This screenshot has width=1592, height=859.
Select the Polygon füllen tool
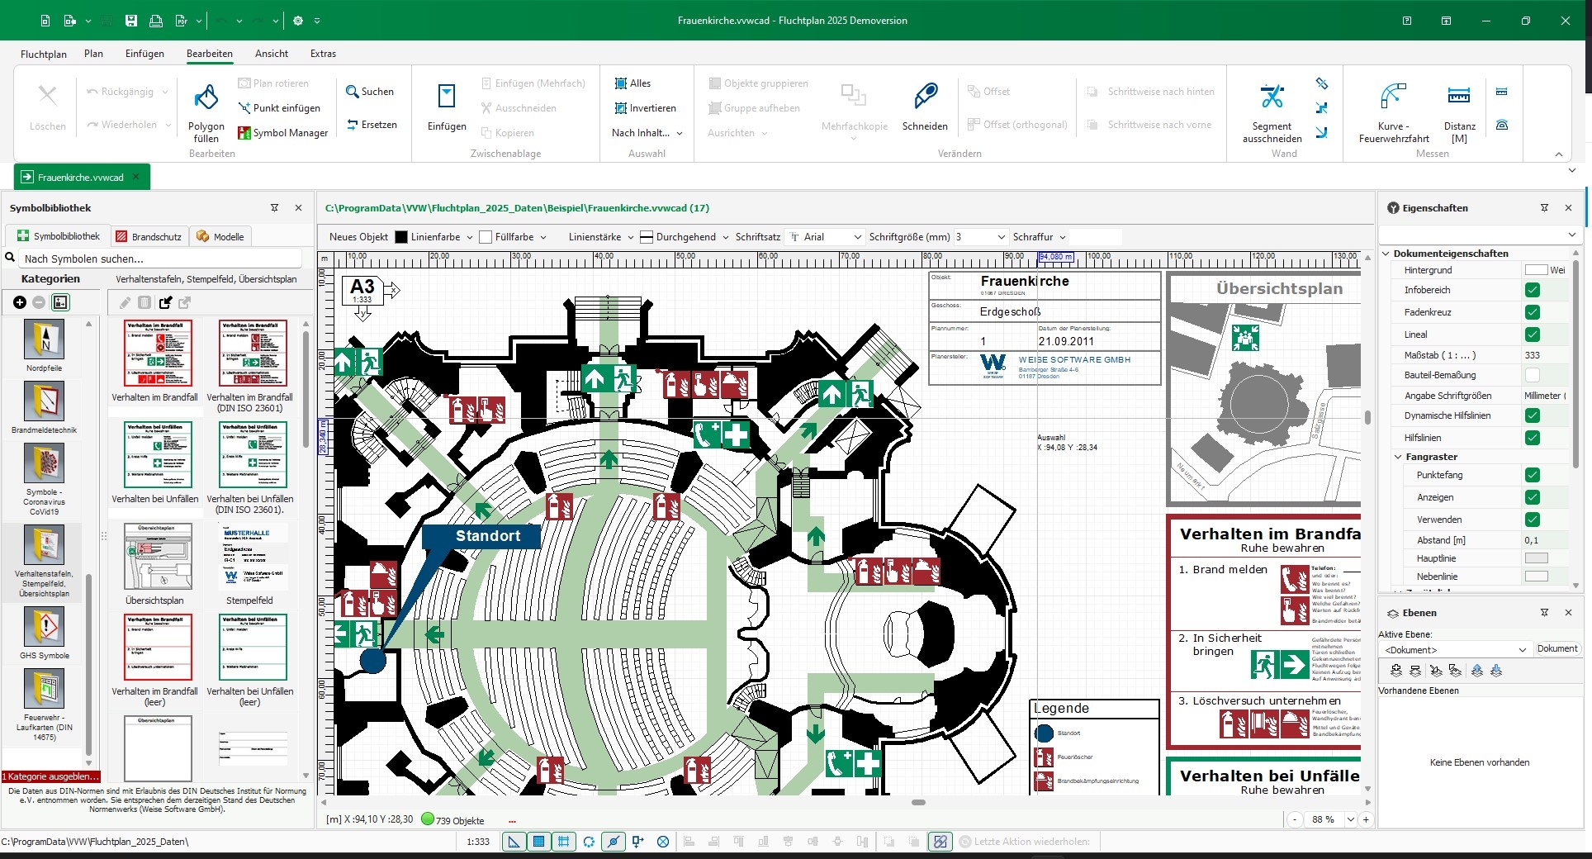click(206, 114)
